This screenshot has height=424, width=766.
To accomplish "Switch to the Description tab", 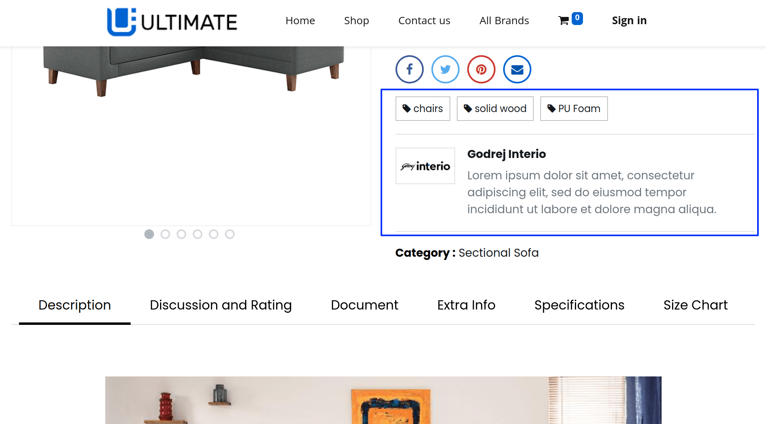I will [x=75, y=305].
